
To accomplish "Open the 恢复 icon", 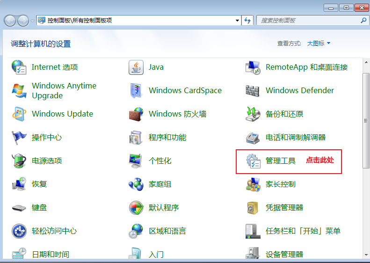I will 19,184.
